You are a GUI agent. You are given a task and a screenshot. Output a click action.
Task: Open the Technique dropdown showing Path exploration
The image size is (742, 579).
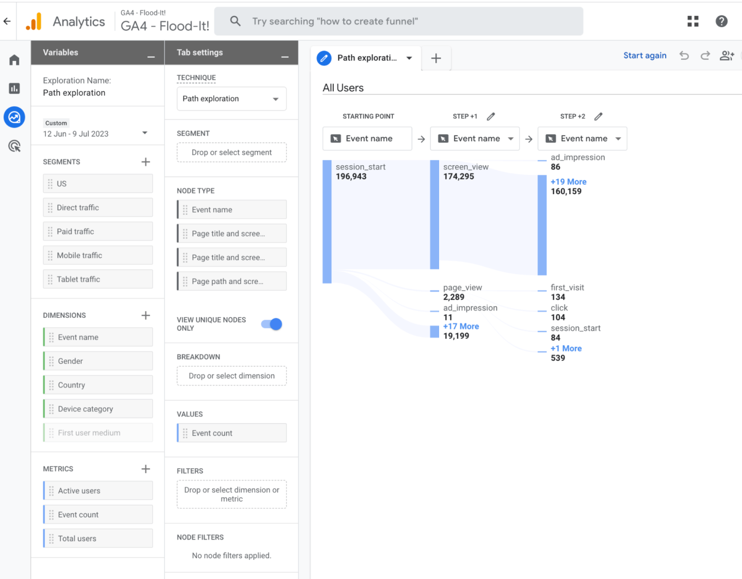point(231,99)
